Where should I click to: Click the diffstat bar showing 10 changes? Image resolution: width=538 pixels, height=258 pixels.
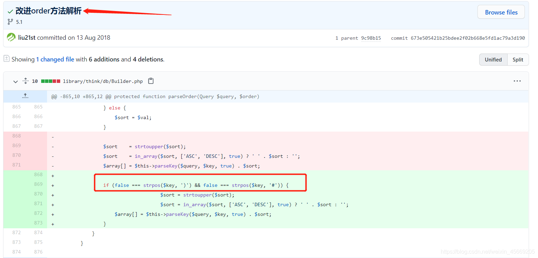(x=51, y=81)
